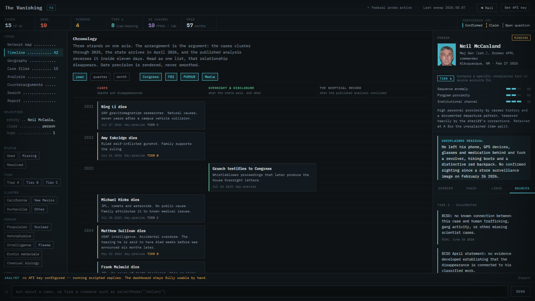Screen dimensions: 535x301
Task: Filter by the Nuclear domain
Action: point(41,227)
